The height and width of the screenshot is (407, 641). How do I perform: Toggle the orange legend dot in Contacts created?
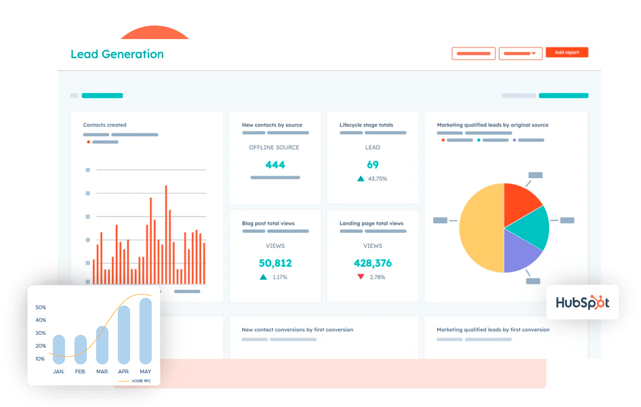pyautogui.click(x=89, y=142)
